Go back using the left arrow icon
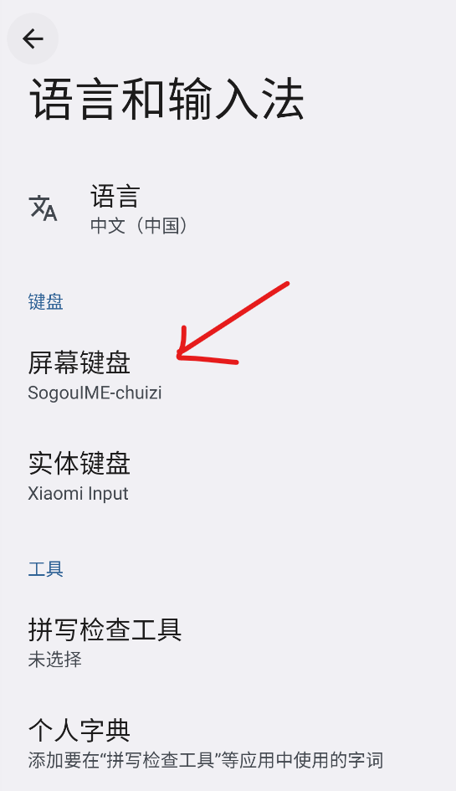456x791 pixels. [x=33, y=39]
